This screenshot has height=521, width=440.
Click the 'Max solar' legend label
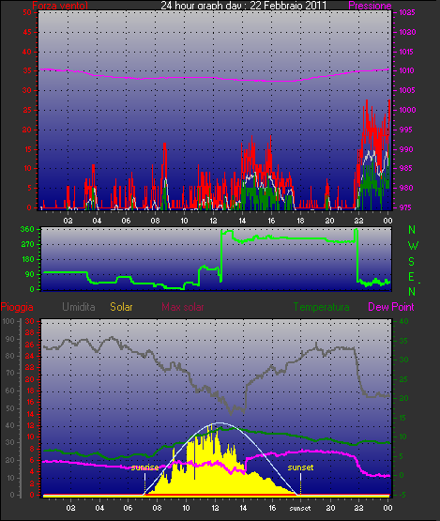[x=183, y=307]
